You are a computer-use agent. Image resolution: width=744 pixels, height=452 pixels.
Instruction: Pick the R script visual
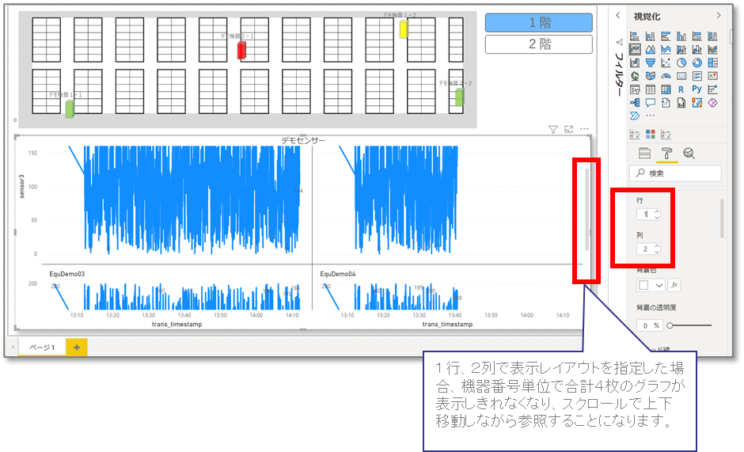681,89
